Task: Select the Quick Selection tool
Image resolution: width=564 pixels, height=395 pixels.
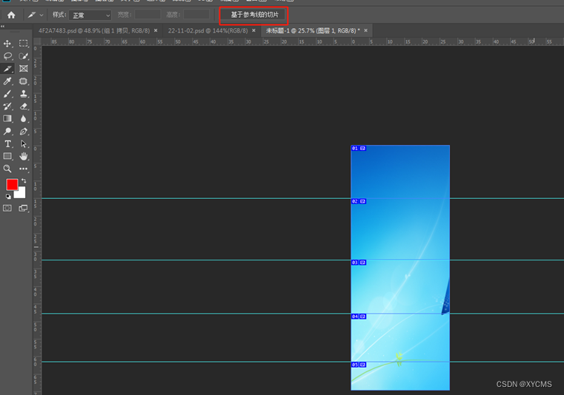Action: (24, 56)
